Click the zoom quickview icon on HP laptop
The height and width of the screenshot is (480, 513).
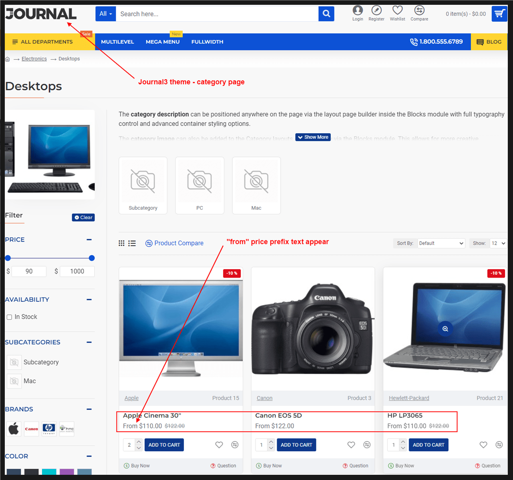pos(445,329)
